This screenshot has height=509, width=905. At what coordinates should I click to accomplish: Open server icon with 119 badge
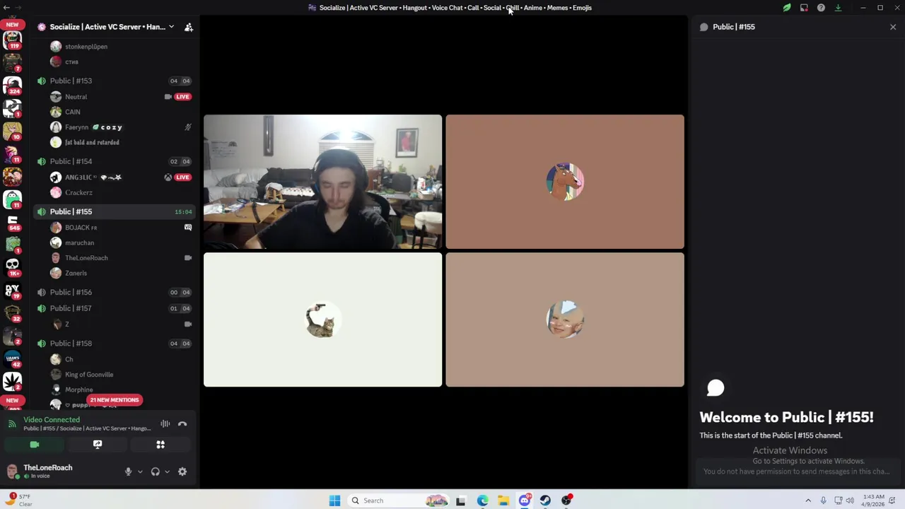[x=12, y=41]
